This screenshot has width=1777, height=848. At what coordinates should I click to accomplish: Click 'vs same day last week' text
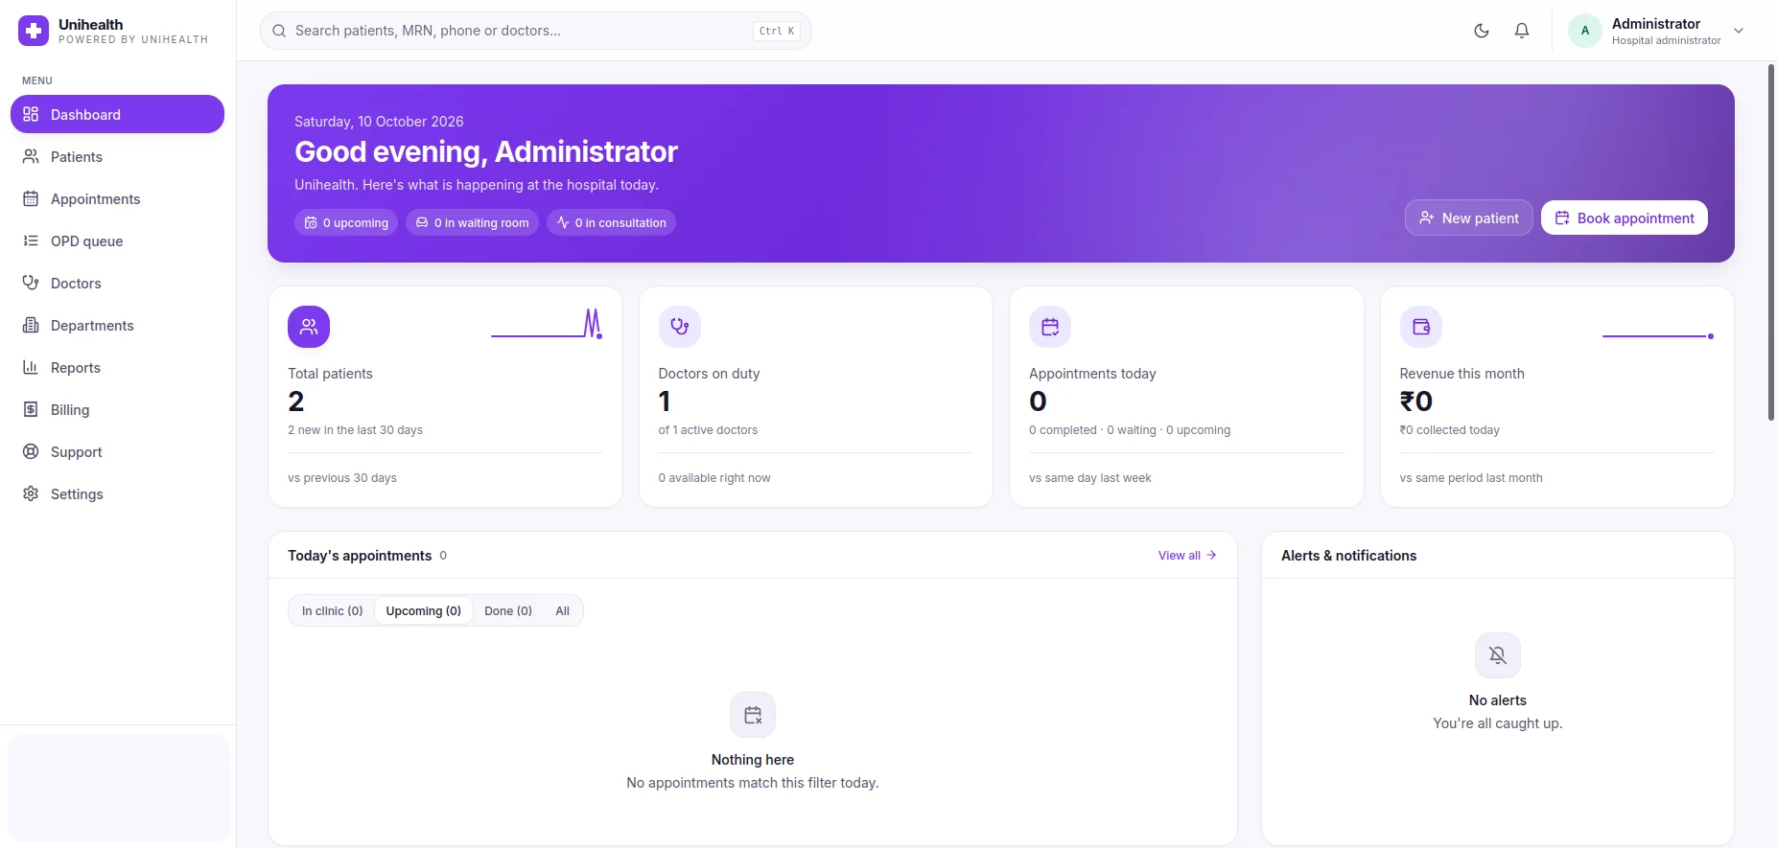click(x=1090, y=478)
